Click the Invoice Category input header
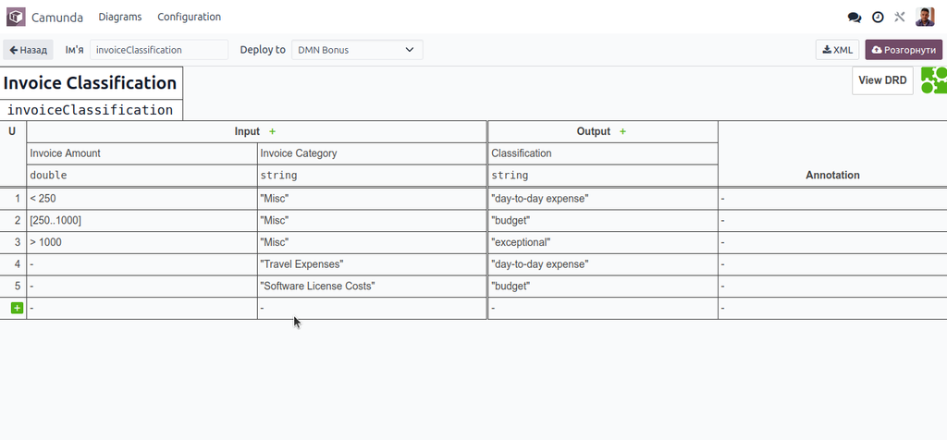Screen dimensions: 947x440 372,153
